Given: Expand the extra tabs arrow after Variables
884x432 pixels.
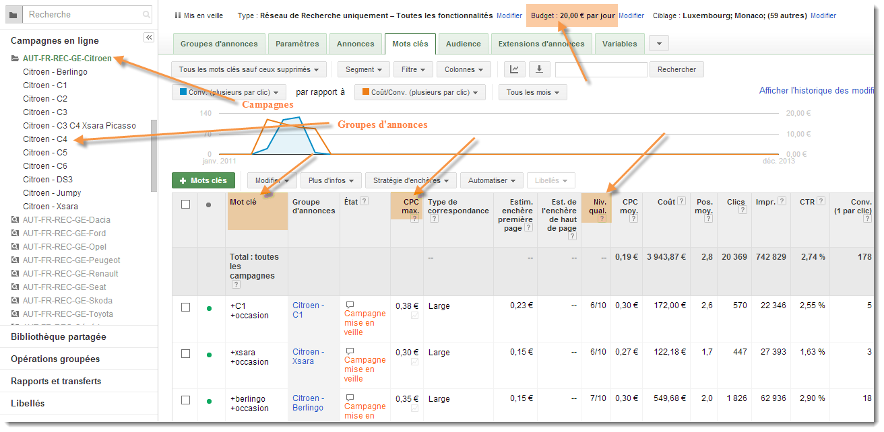Looking at the screenshot, I should [x=658, y=44].
